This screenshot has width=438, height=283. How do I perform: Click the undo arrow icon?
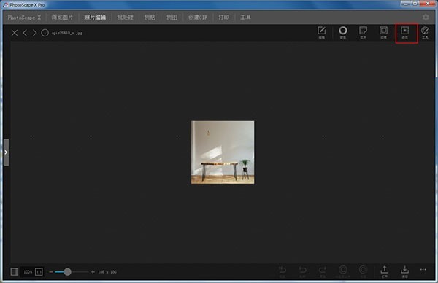(302, 271)
